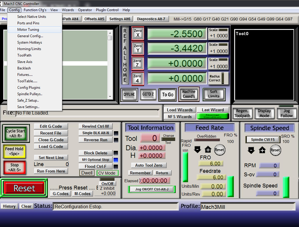Click the big red Reset button
Screen dimensions: 299x227
click(24, 188)
